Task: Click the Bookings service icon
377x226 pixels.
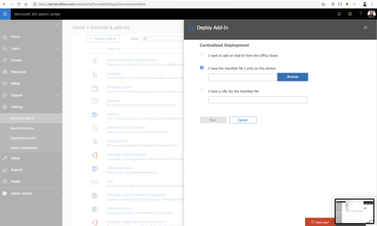Action: (x=95, y=74)
